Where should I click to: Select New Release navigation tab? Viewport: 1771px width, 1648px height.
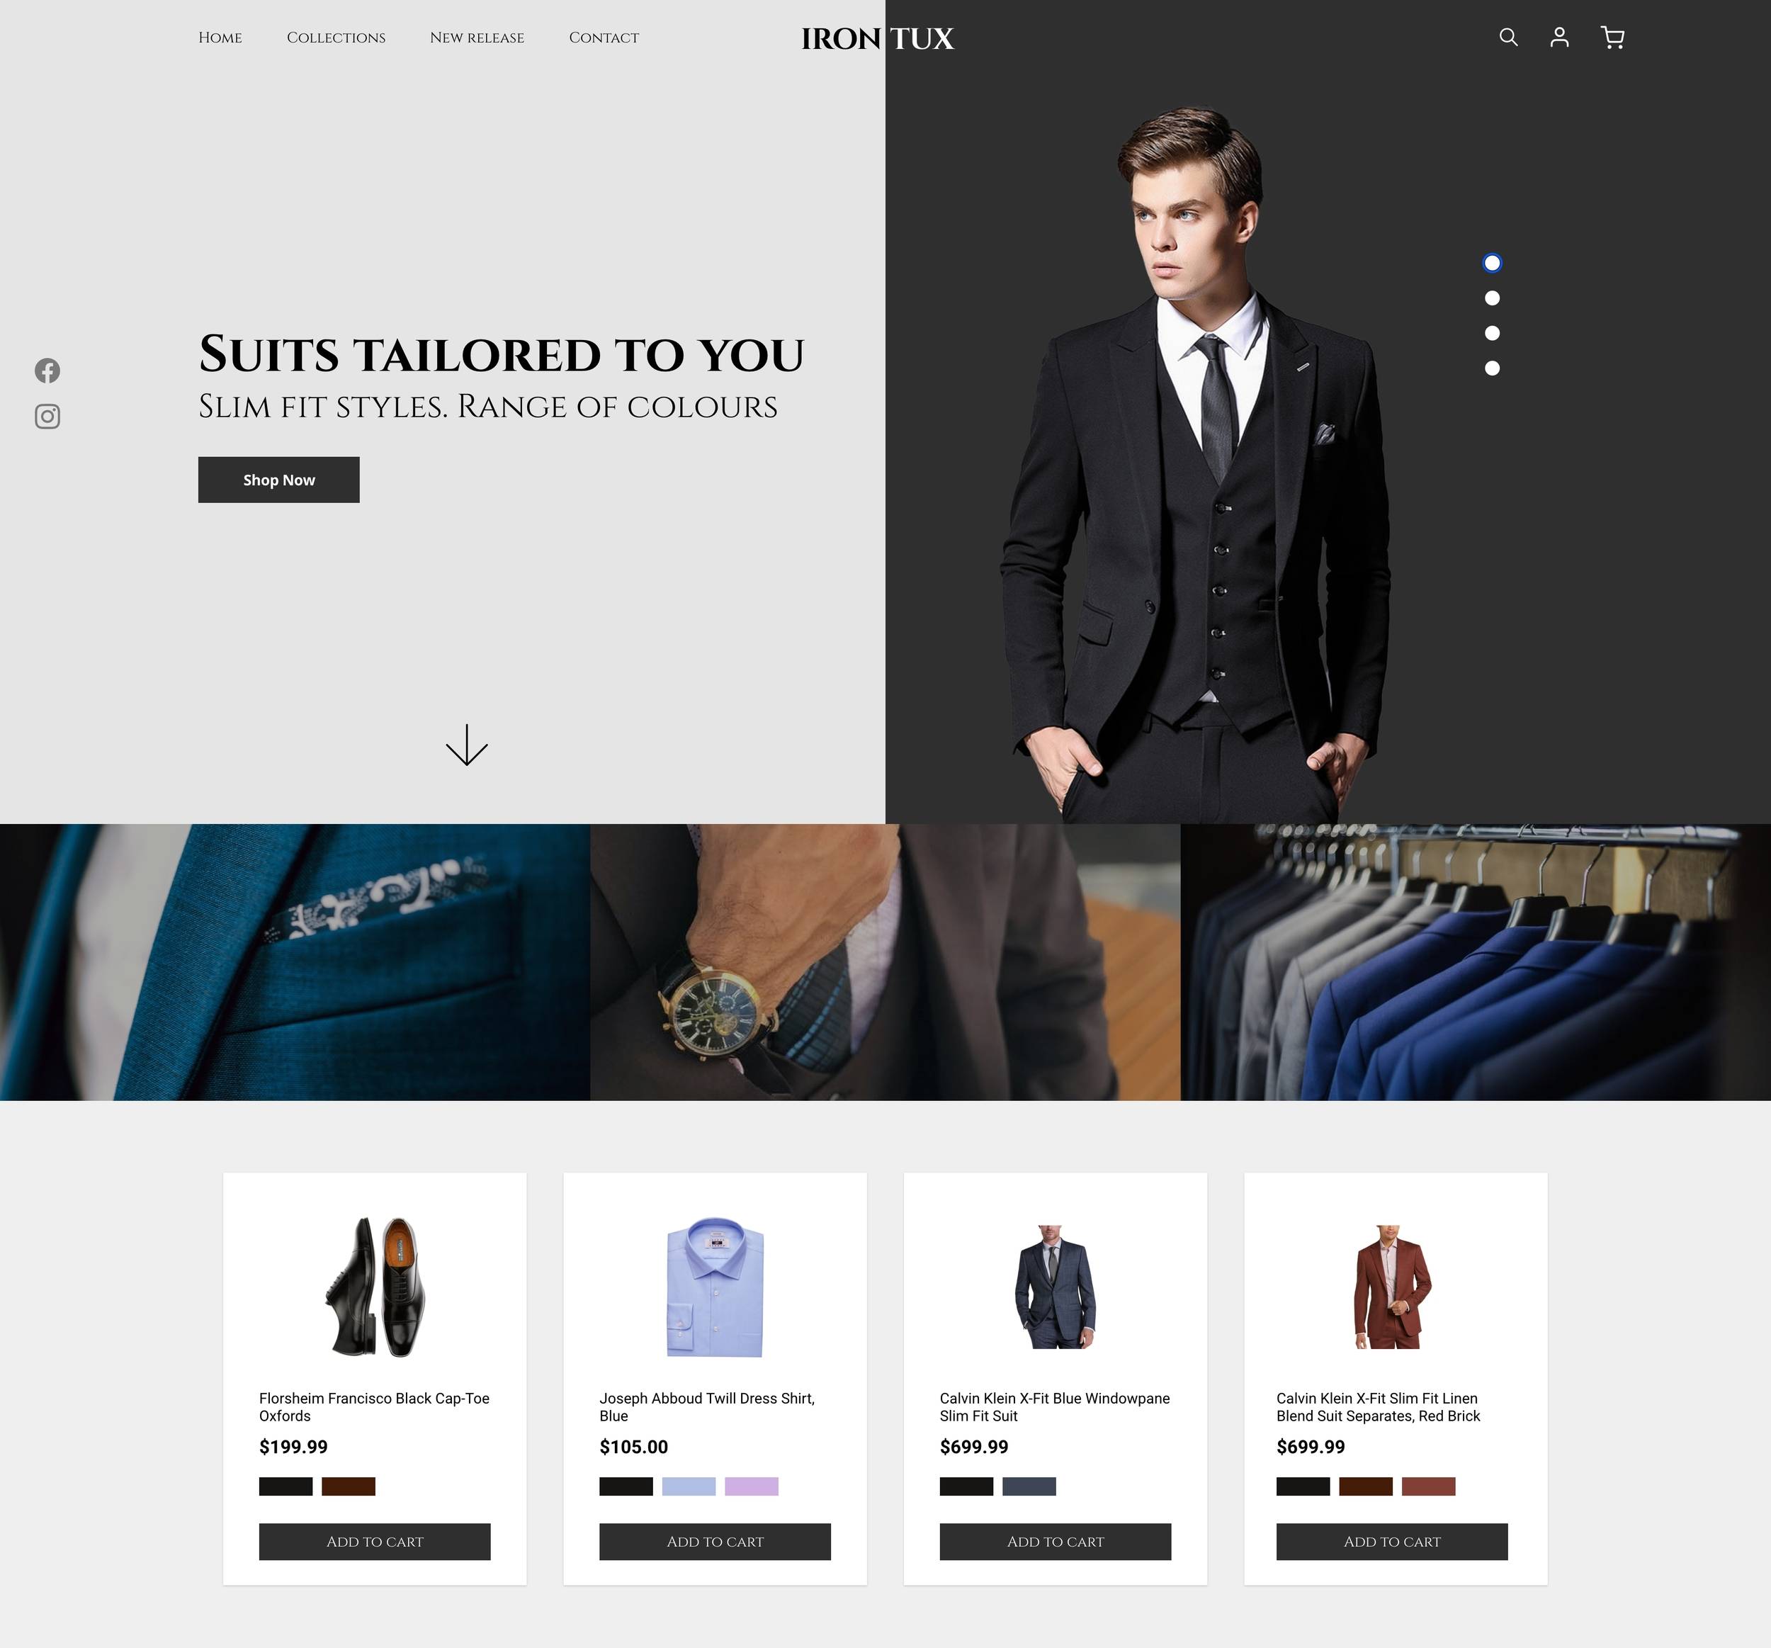point(477,37)
